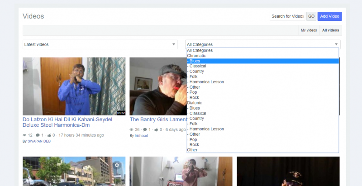
Task: Select the last top-level Other category
Action: pos(263,150)
